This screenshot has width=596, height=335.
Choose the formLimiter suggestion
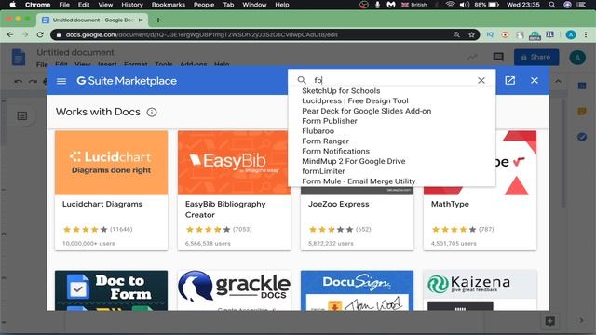[323, 171]
